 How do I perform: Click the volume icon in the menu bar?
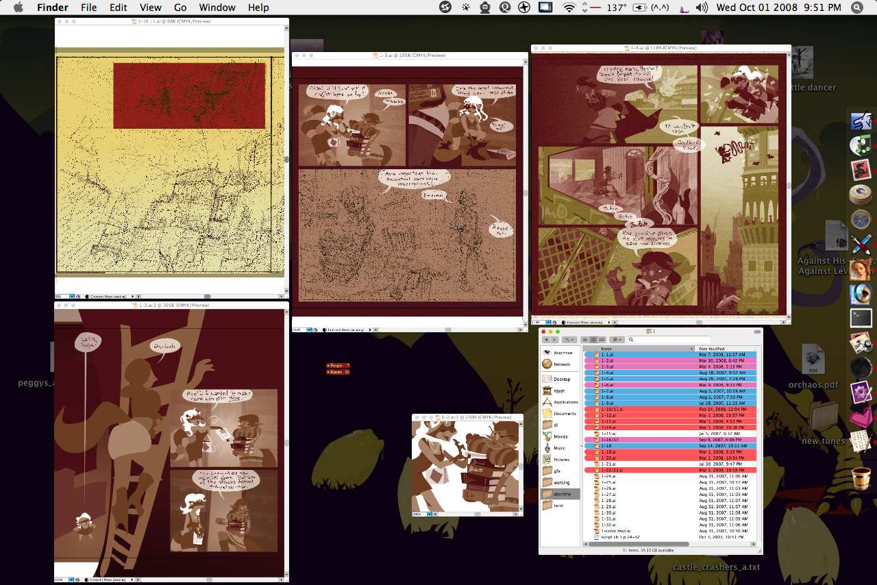pos(702,8)
